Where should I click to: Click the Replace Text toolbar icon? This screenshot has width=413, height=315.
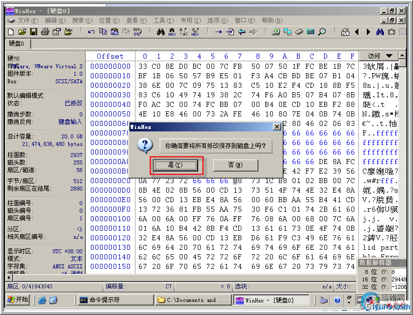tap(184, 32)
